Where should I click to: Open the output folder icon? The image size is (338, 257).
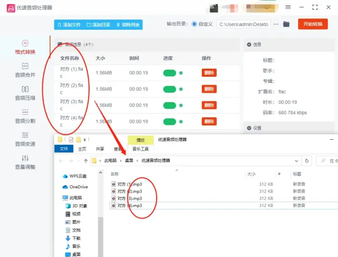(x=286, y=24)
